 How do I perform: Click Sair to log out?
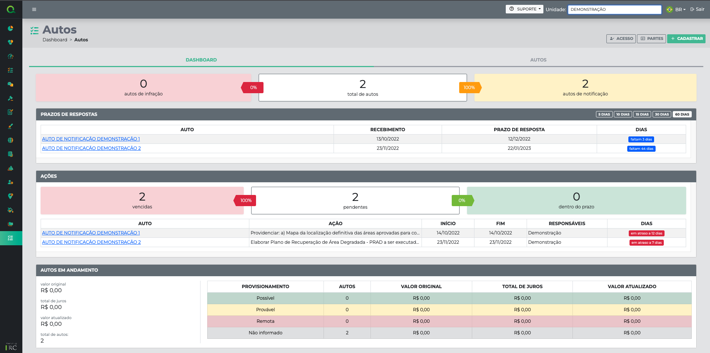pos(697,9)
